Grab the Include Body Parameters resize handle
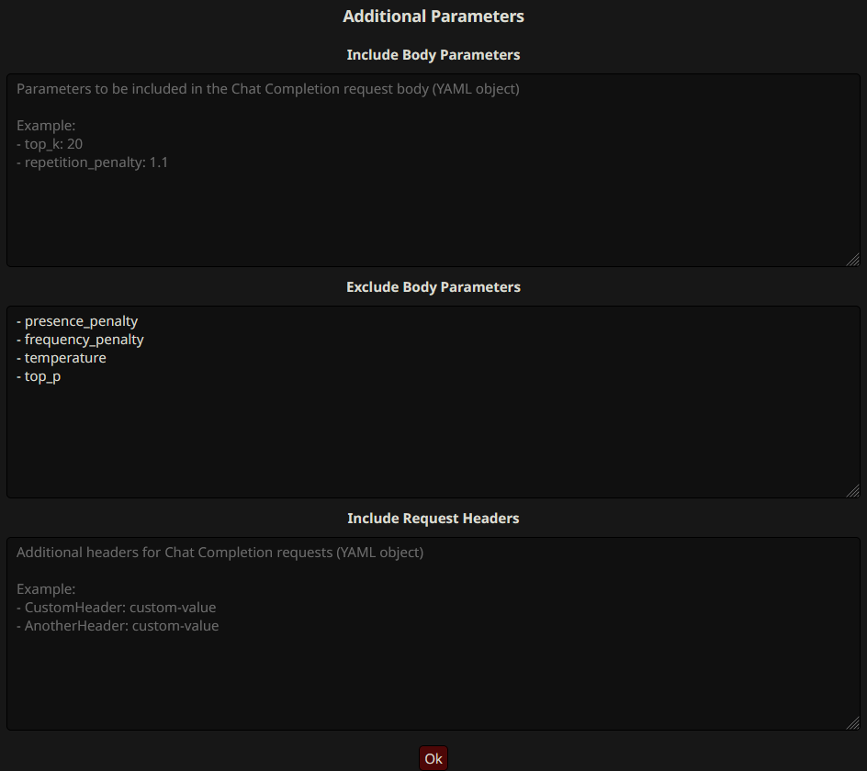Viewport: 867px width, 771px height. point(853,259)
